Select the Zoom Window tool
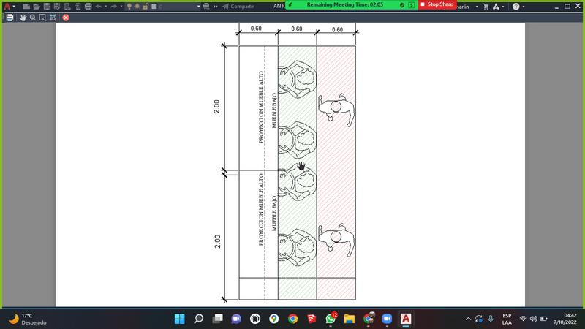The width and height of the screenshot is (585, 329). click(x=42, y=18)
